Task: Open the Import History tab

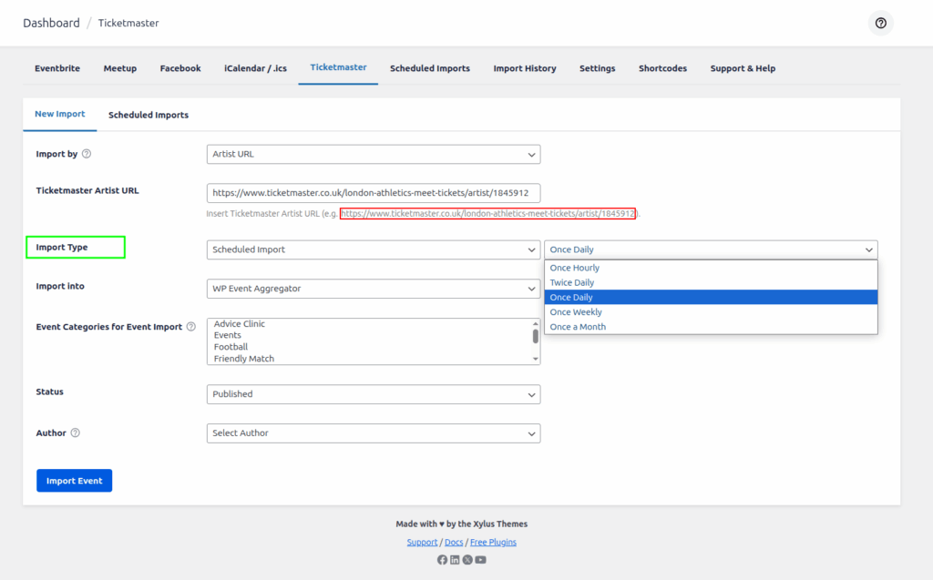Action: click(x=524, y=68)
